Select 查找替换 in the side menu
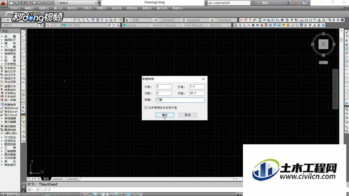349x196 pixels. (10, 126)
